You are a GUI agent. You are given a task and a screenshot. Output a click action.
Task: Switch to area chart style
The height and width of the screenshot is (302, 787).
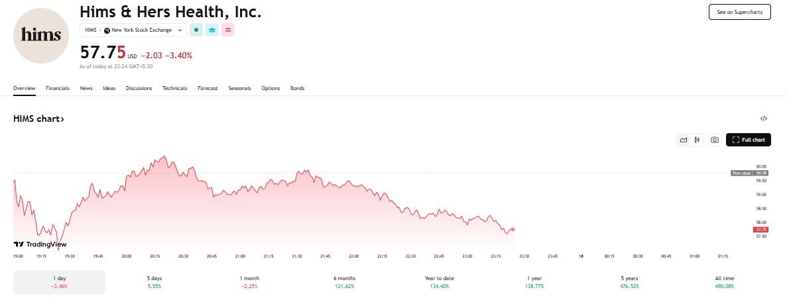[x=684, y=140]
